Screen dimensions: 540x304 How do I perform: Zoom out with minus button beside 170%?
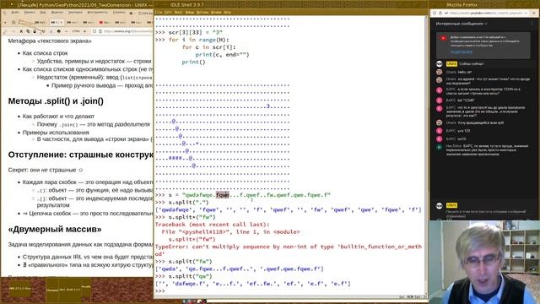66,31
